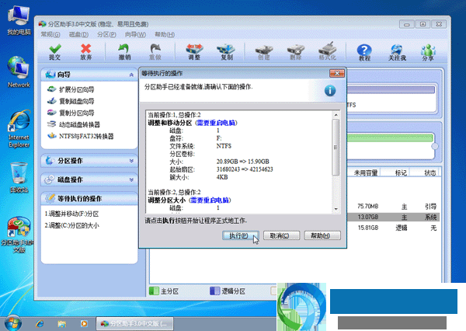Click the 重做 (redo) toolbar icon
Screen dimensions: 466x331
pyautogui.click(x=155, y=52)
